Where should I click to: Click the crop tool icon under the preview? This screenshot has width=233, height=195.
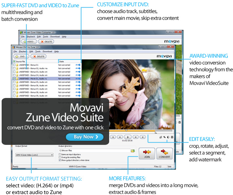pyautogui.click(x=161, y=137)
